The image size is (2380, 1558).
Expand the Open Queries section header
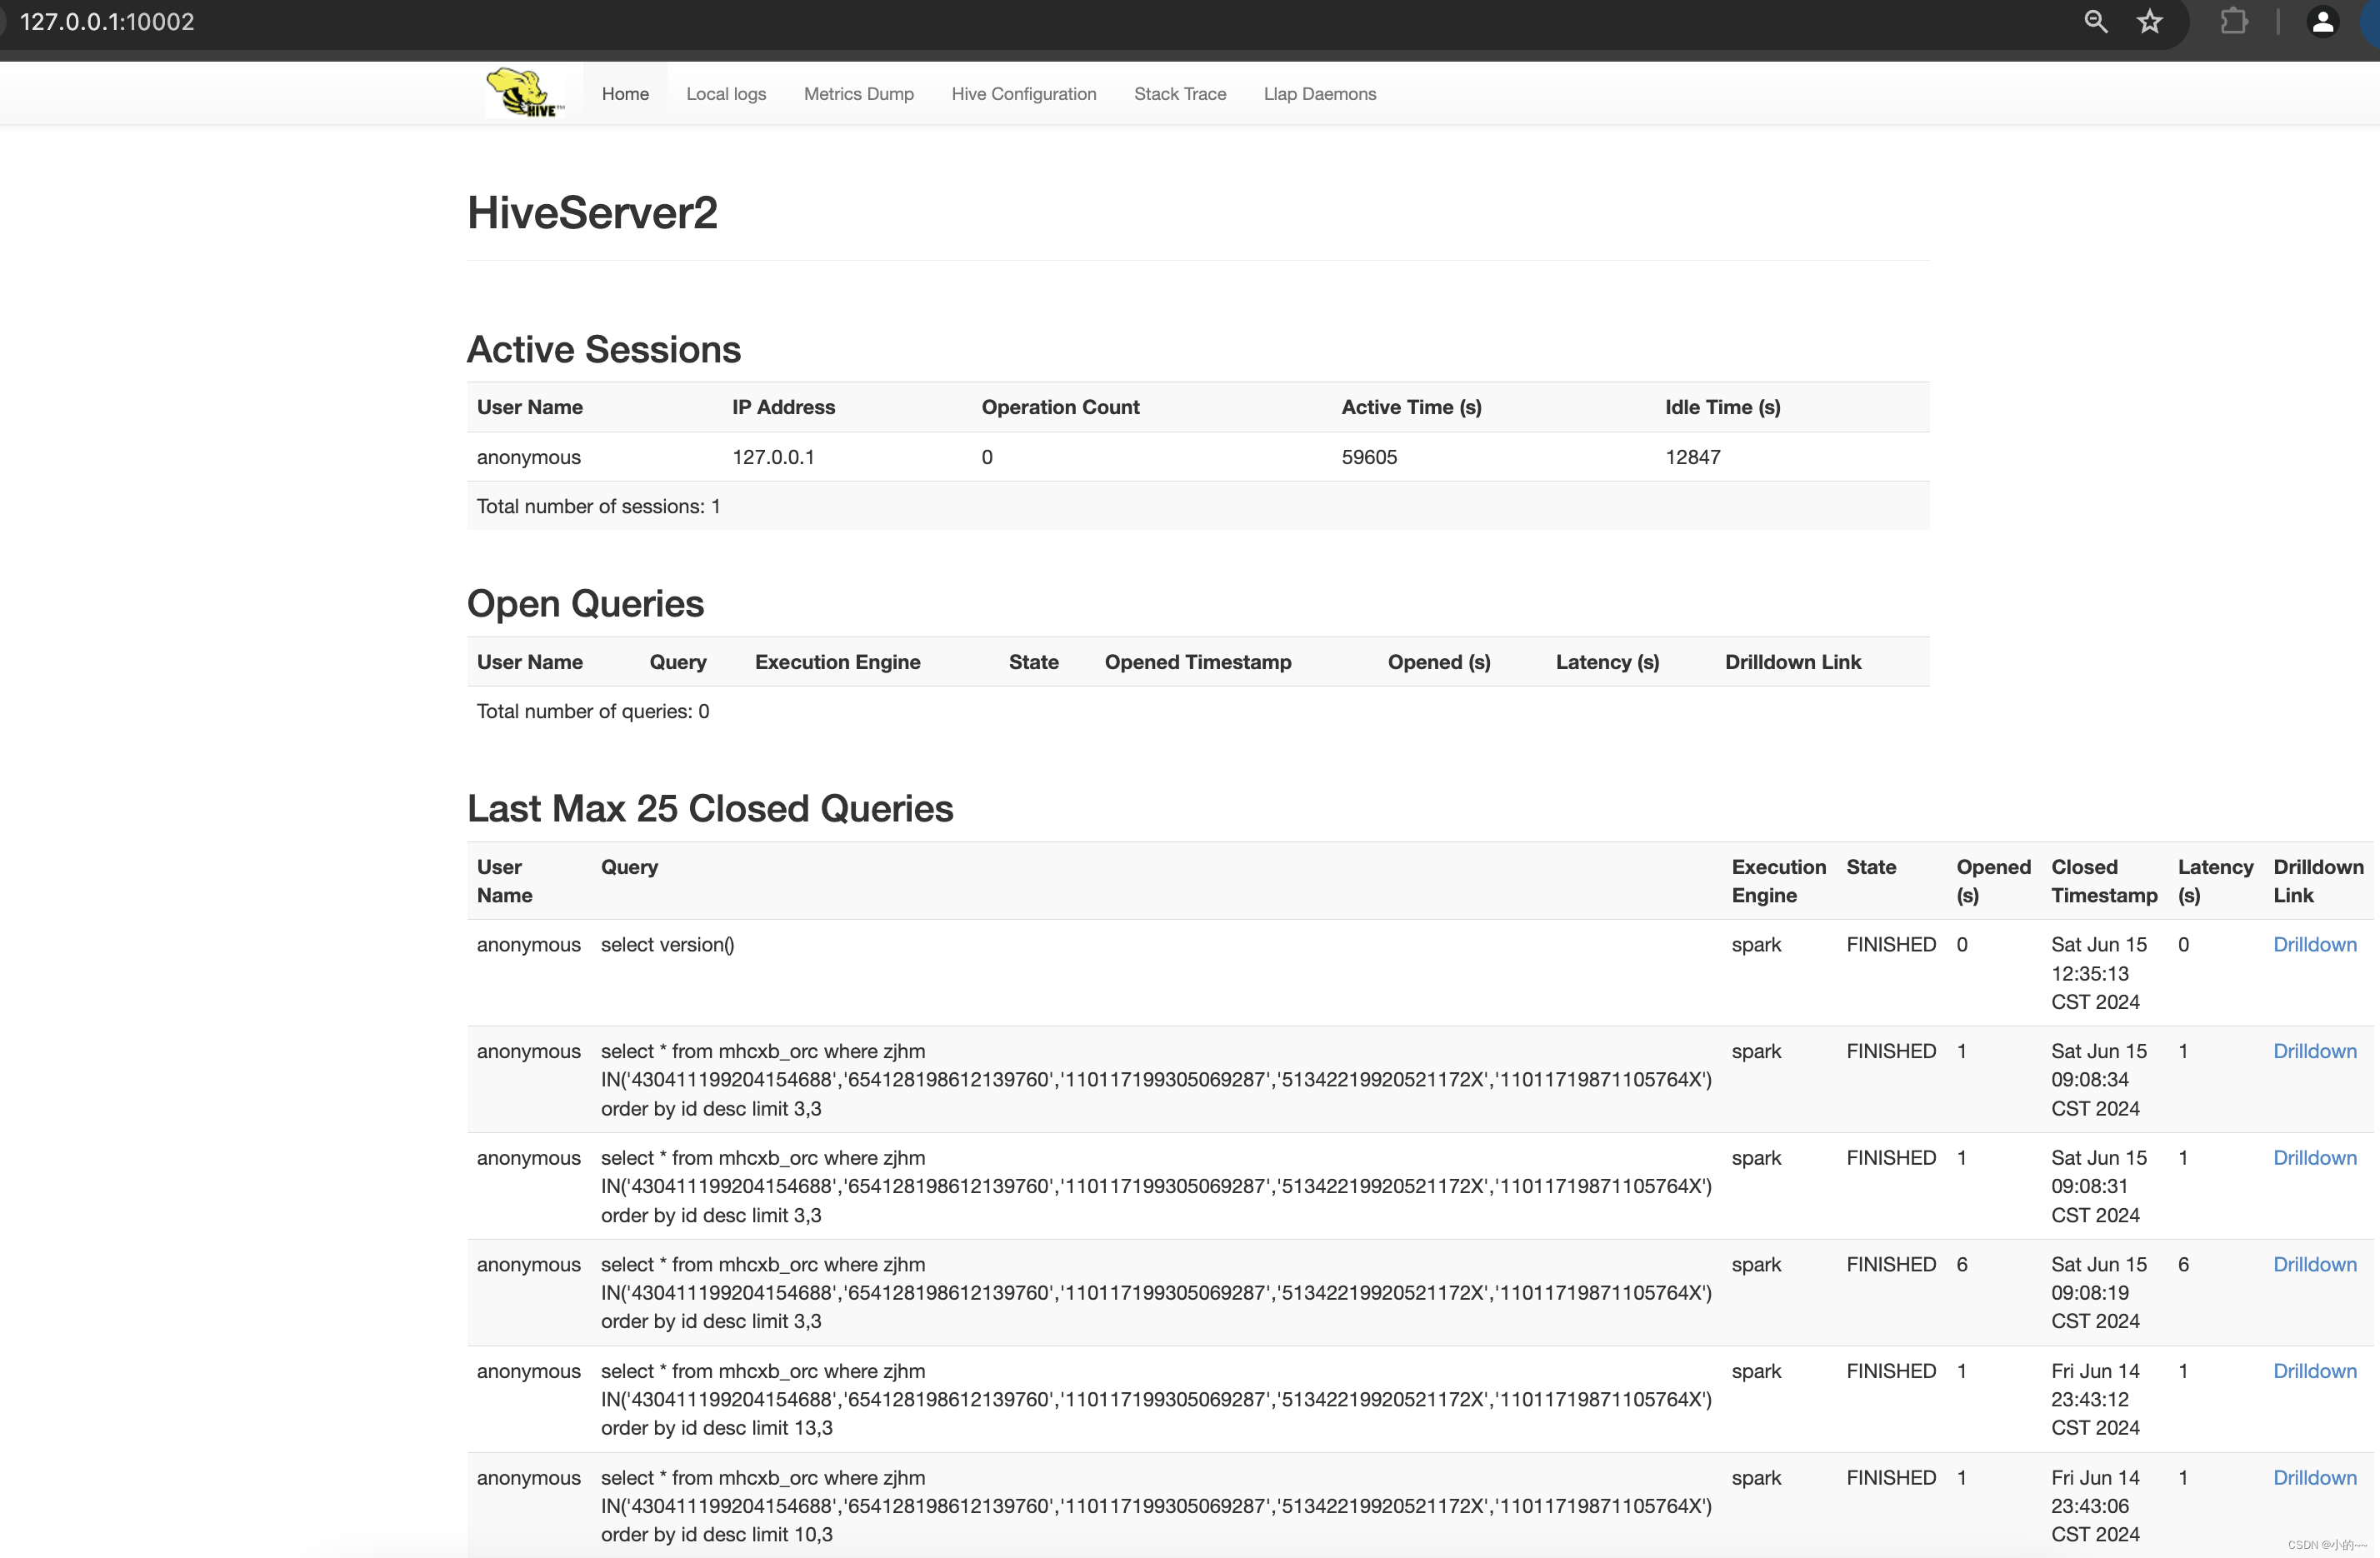point(584,602)
